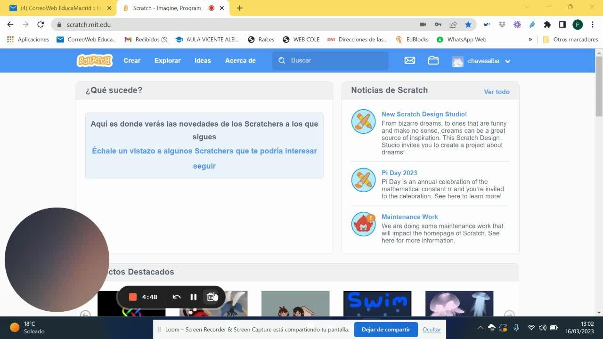Open the Pi Day 2023 news link

coord(399,173)
